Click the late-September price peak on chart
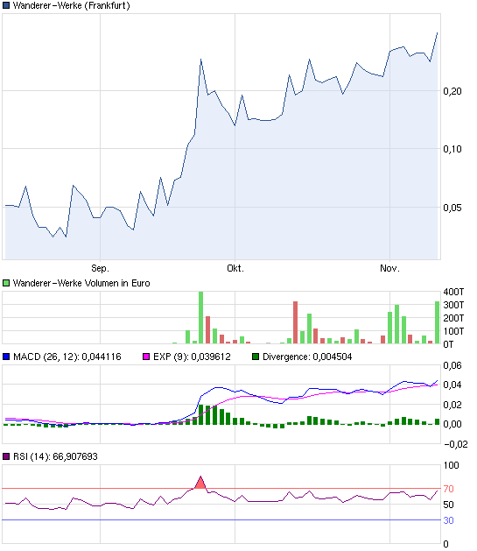The height and width of the screenshot is (551, 477). pyautogui.click(x=200, y=60)
